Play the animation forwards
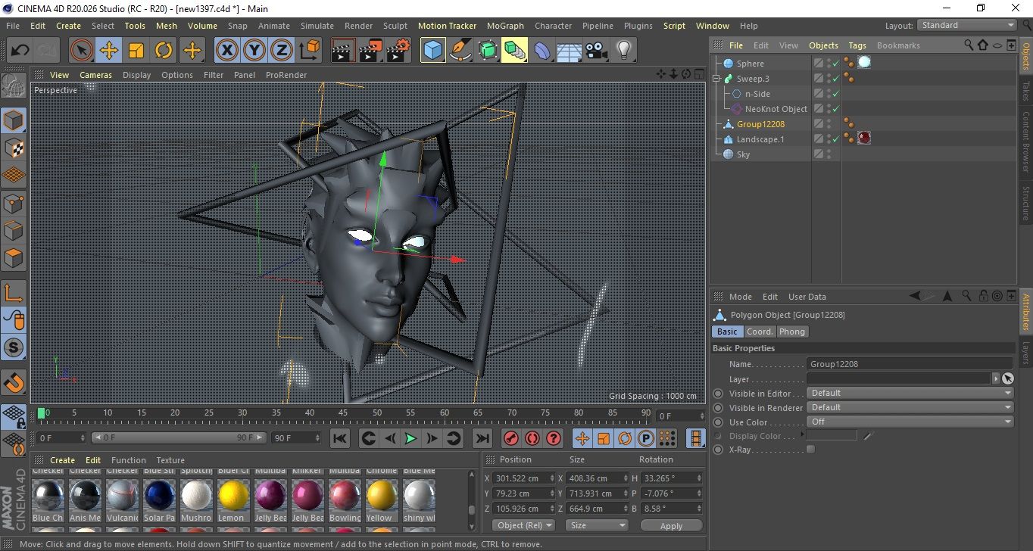1033x551 pixels. pyautogui.click(x=410, y=438)
